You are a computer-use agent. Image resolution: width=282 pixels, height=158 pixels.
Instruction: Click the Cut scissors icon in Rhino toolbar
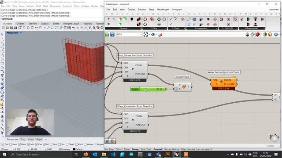tap(24, 28)
